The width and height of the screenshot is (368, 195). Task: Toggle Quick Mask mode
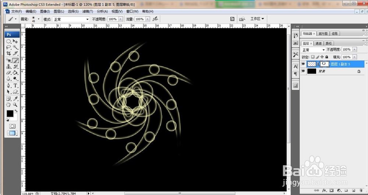point(12,126)
